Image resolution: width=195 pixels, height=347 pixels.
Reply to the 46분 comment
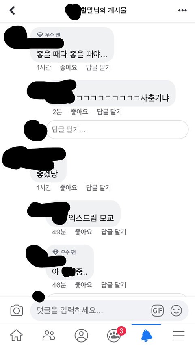click(x=114, y=284)
